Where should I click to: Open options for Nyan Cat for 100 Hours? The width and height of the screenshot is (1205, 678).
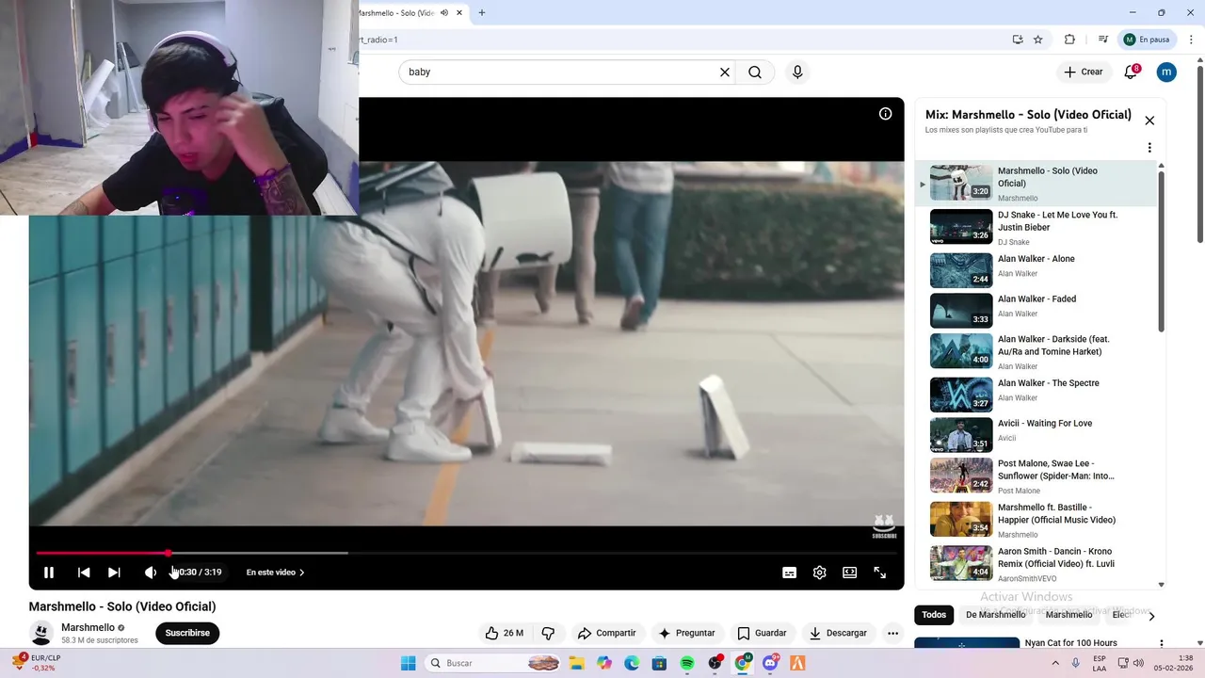[1161, 644]
